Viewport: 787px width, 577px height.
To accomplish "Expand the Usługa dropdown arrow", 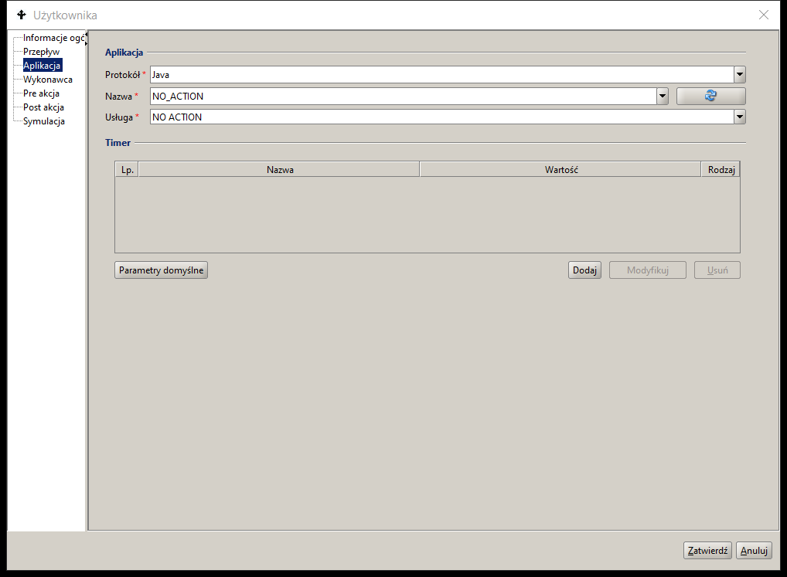I will coord(740,117).
